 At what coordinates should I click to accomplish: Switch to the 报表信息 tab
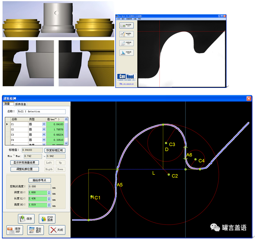point(20,104)
